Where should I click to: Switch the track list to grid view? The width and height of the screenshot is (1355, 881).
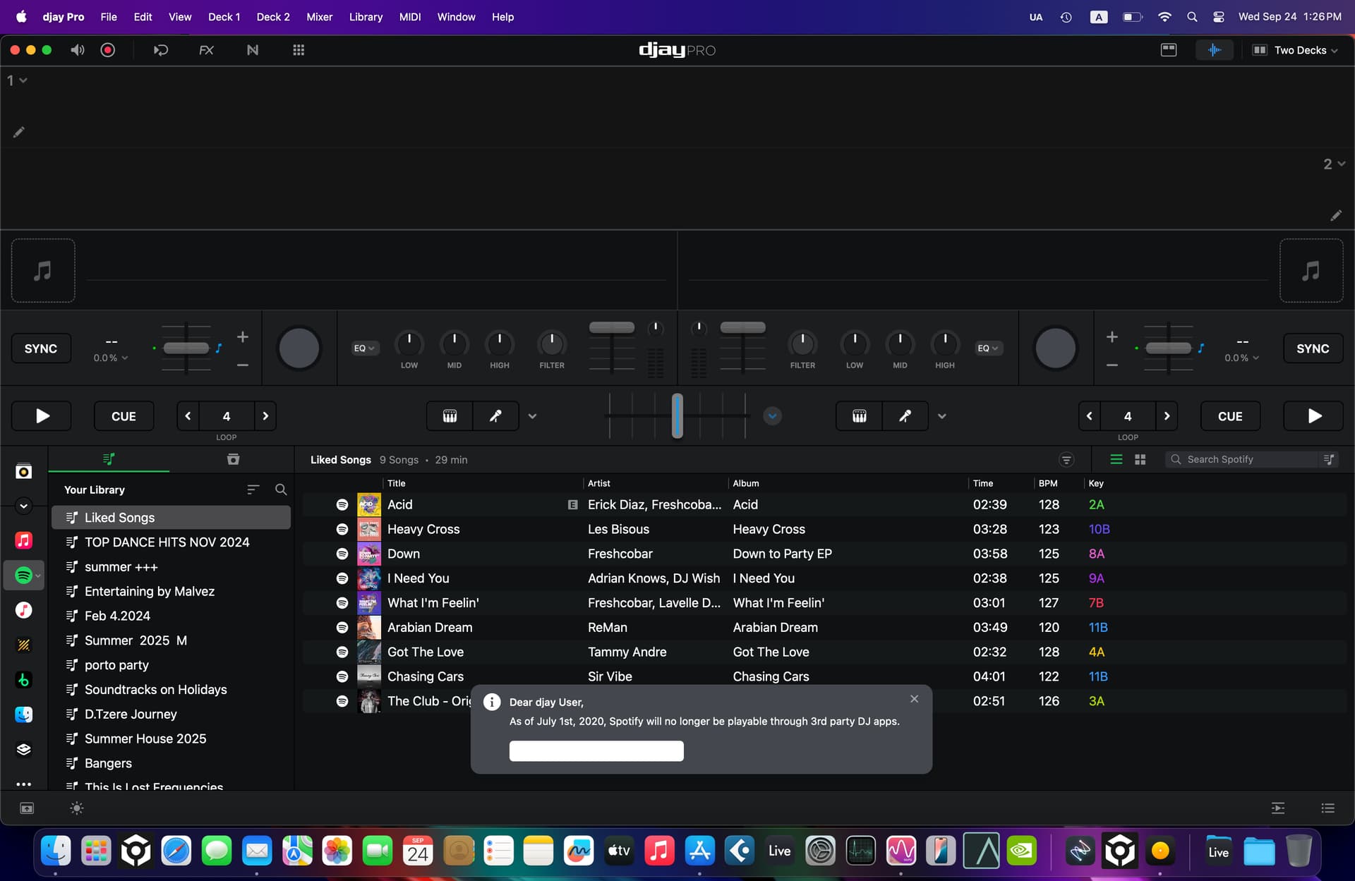click(x=1140, y=459)
